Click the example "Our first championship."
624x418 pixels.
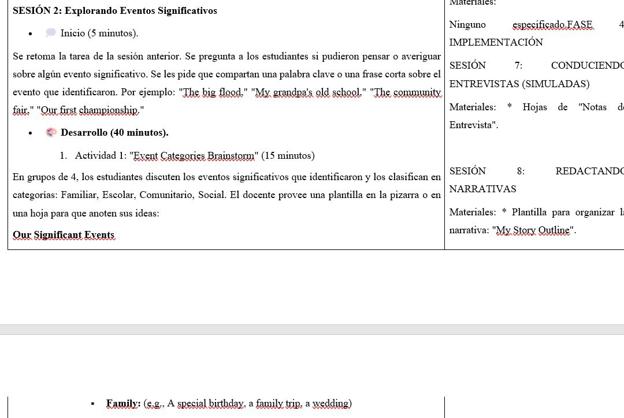[x=90, y=110]
